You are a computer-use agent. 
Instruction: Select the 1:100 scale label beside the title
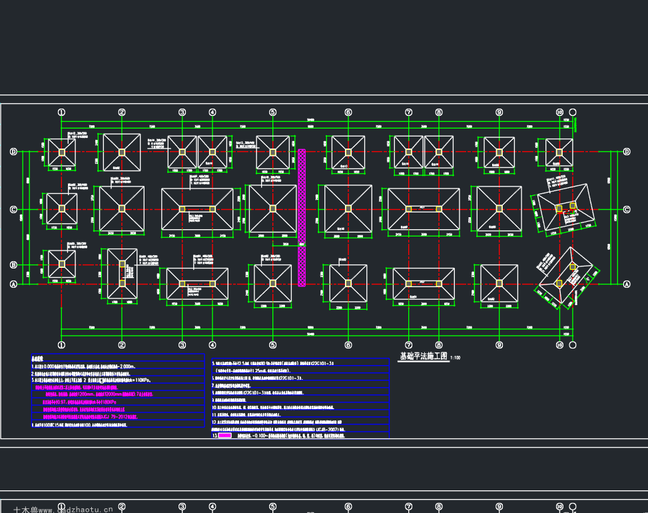pyautogui.click(x=456, y=358)
